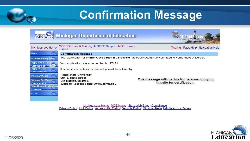Open the Link Policy footer link
This screenshot has height=141, width=250.
pos(86,108)
